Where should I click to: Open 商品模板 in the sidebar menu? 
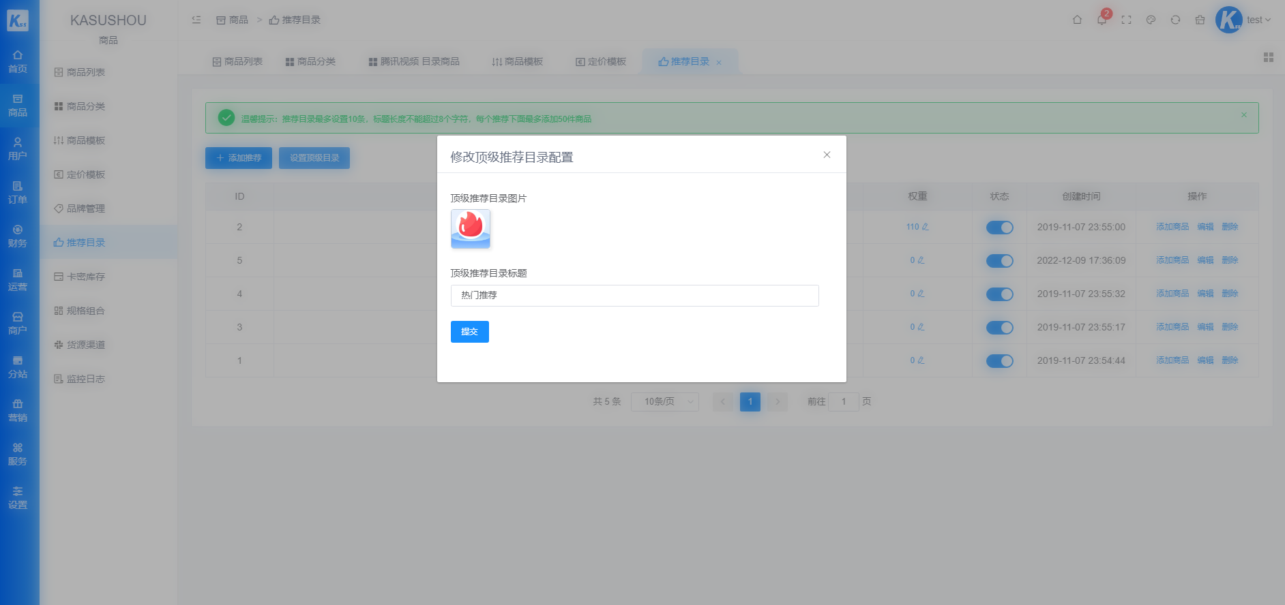pos(108,140)
